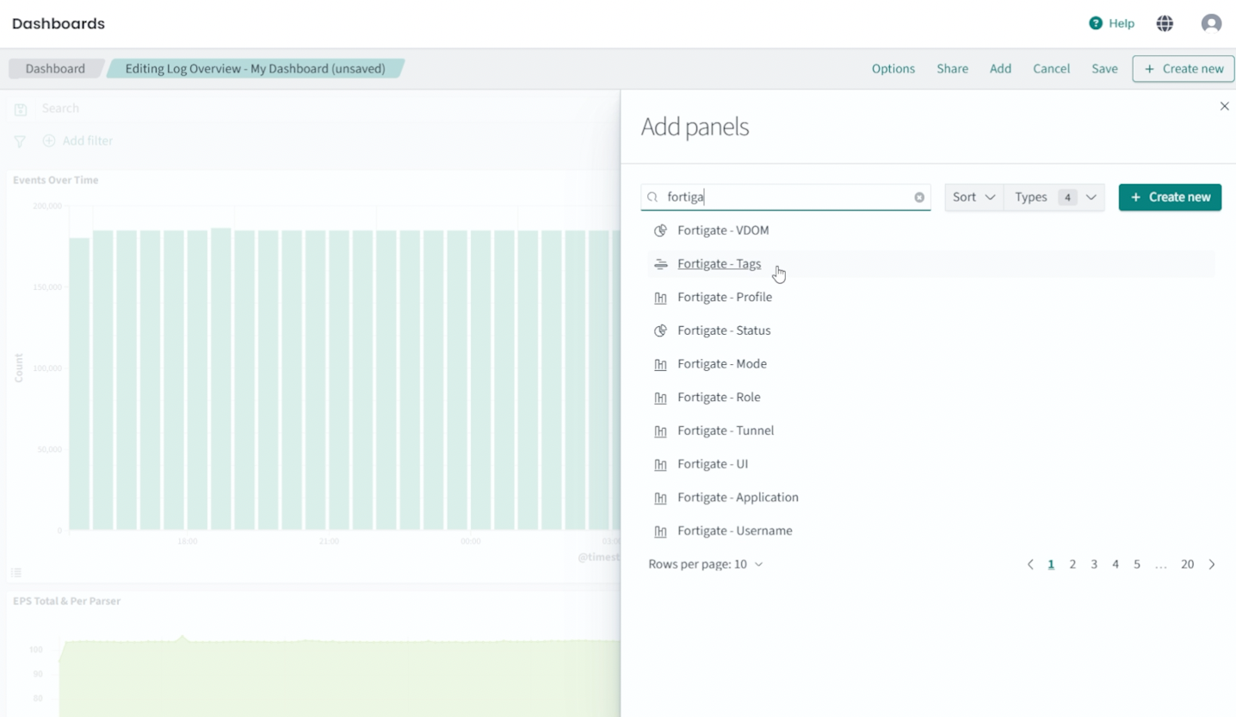The image size is (1236, 717).
Task: Close the Add panels flyout
Action: click(x=1224, y=106)
